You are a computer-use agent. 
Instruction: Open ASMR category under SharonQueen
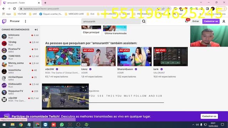coord(120,73)
